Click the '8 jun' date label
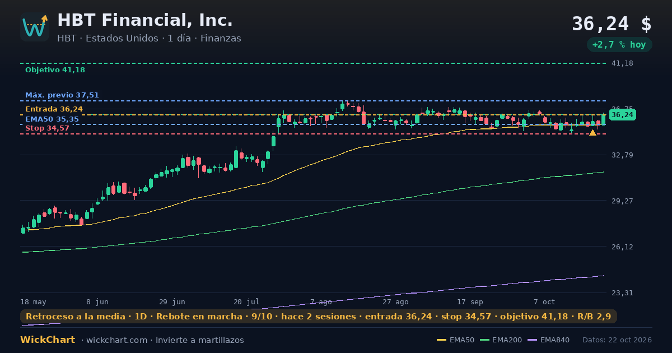 click(x=97, y=302)
